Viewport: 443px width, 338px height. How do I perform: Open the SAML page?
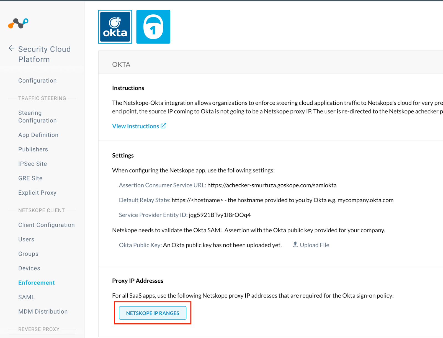tap(26, 297)
